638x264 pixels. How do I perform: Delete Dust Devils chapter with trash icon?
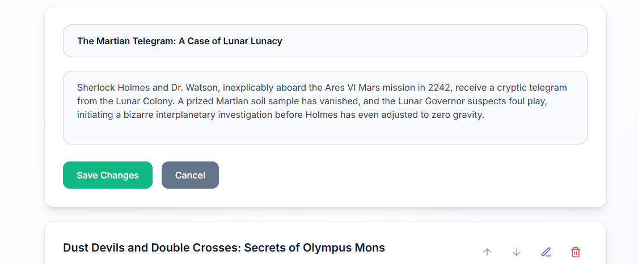pos(576,252)
